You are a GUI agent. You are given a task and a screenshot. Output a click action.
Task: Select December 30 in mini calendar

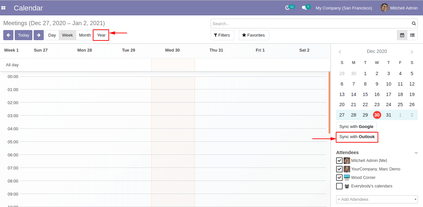point(377,115)
